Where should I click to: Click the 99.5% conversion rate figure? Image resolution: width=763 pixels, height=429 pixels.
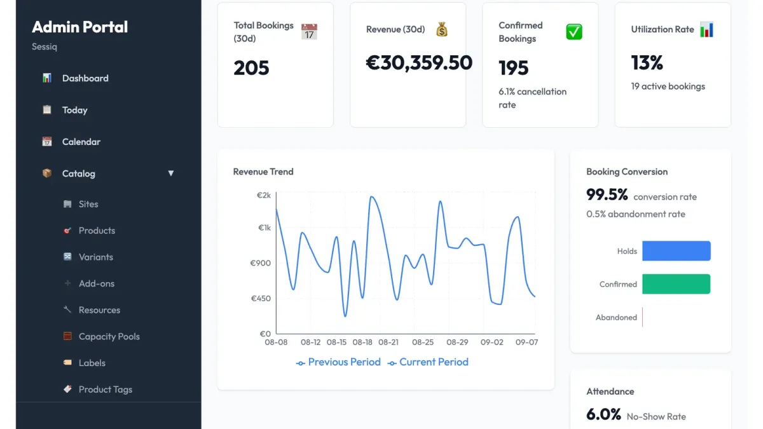pyautogui.click(x=607, y=194)
